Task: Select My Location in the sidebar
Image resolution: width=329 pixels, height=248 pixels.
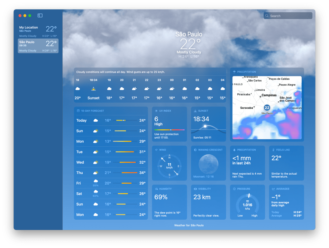Action: click(x=38, y=31)
